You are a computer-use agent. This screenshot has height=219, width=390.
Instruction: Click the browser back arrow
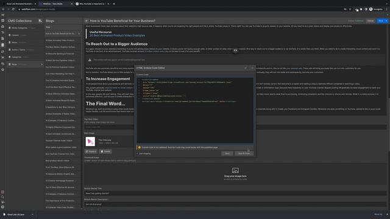3,9
